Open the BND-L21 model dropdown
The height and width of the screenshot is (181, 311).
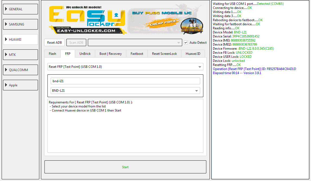pyautogui.click(x=125, y=91)
